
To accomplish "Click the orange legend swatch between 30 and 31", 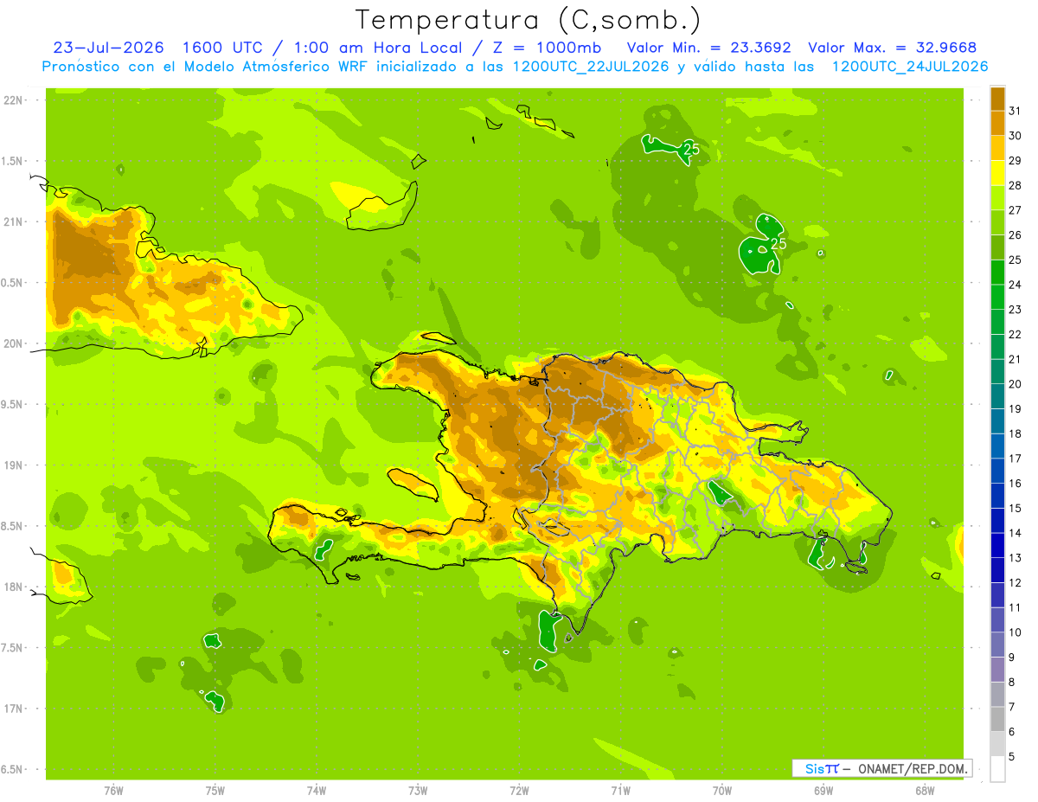I will pyautogui.click(x=997, y=123).
